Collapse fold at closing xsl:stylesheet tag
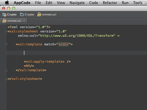Image resolution: width=147 pixels, height=110 pixels. click(x=6, y=79)
